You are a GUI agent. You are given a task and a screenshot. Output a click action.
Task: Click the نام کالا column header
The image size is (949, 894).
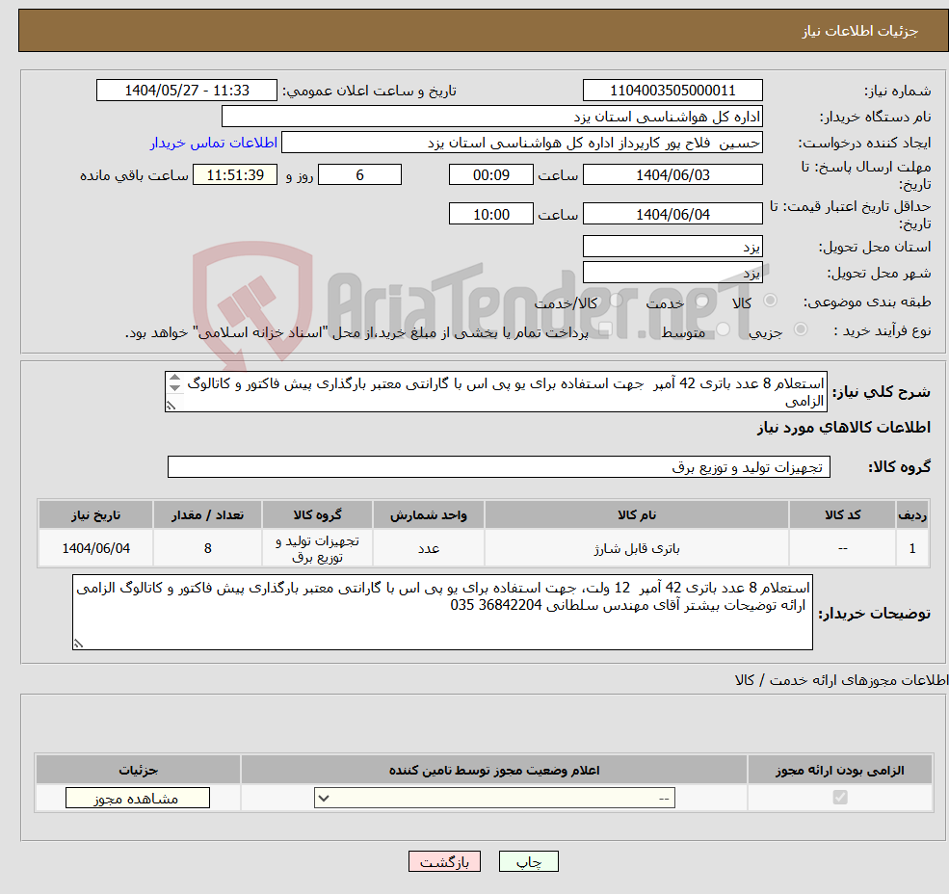(x=637, y=514)
